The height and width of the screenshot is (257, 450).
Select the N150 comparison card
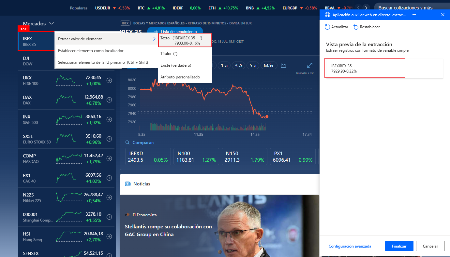(x=245, y=156)
